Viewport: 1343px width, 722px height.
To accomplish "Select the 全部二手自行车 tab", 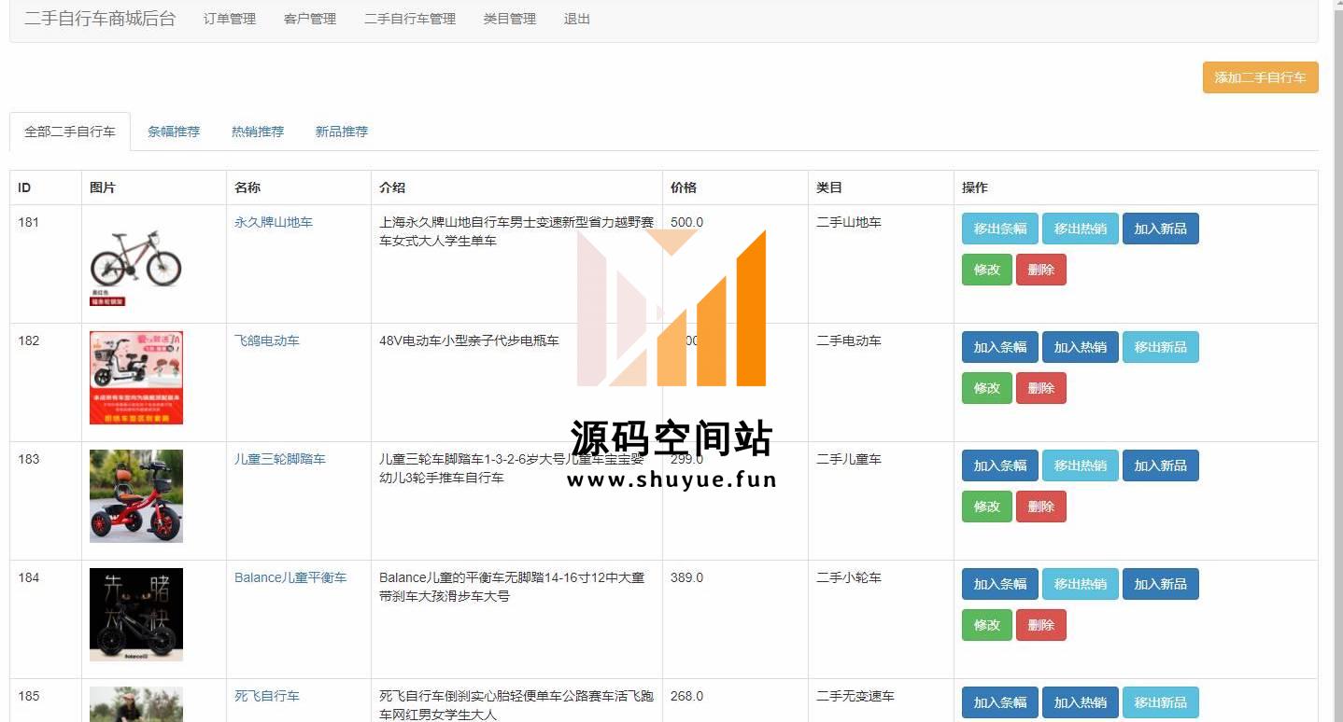I will click(x=70, y=132).
